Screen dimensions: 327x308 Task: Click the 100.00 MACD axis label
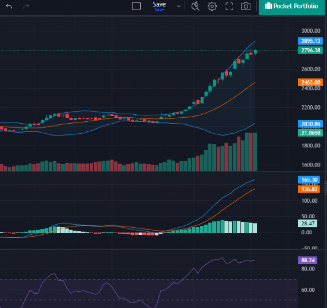pos(310,201)
